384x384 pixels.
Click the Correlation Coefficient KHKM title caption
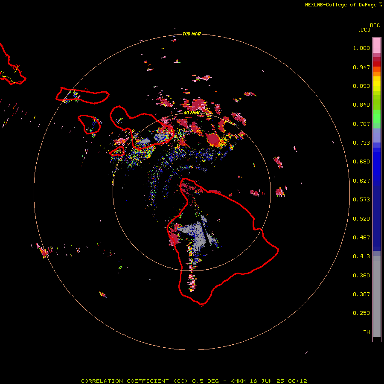click(194, 381)
